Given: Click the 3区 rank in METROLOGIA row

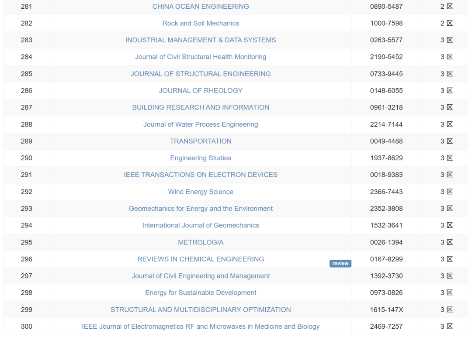Looking at the screenshot, I should (x=446, y=242).
